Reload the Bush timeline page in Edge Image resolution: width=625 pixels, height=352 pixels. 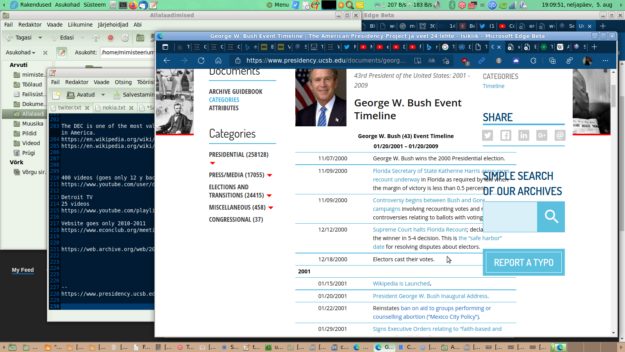click(201, 61)
